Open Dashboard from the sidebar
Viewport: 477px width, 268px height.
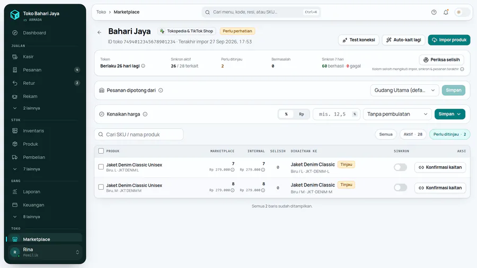click(x=45, y=33)
